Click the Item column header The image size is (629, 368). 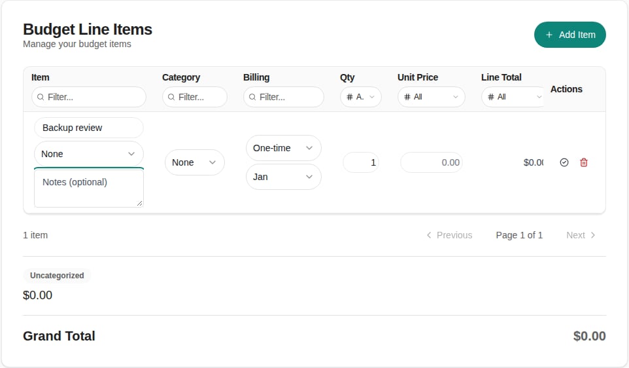(x=41, y=77)
